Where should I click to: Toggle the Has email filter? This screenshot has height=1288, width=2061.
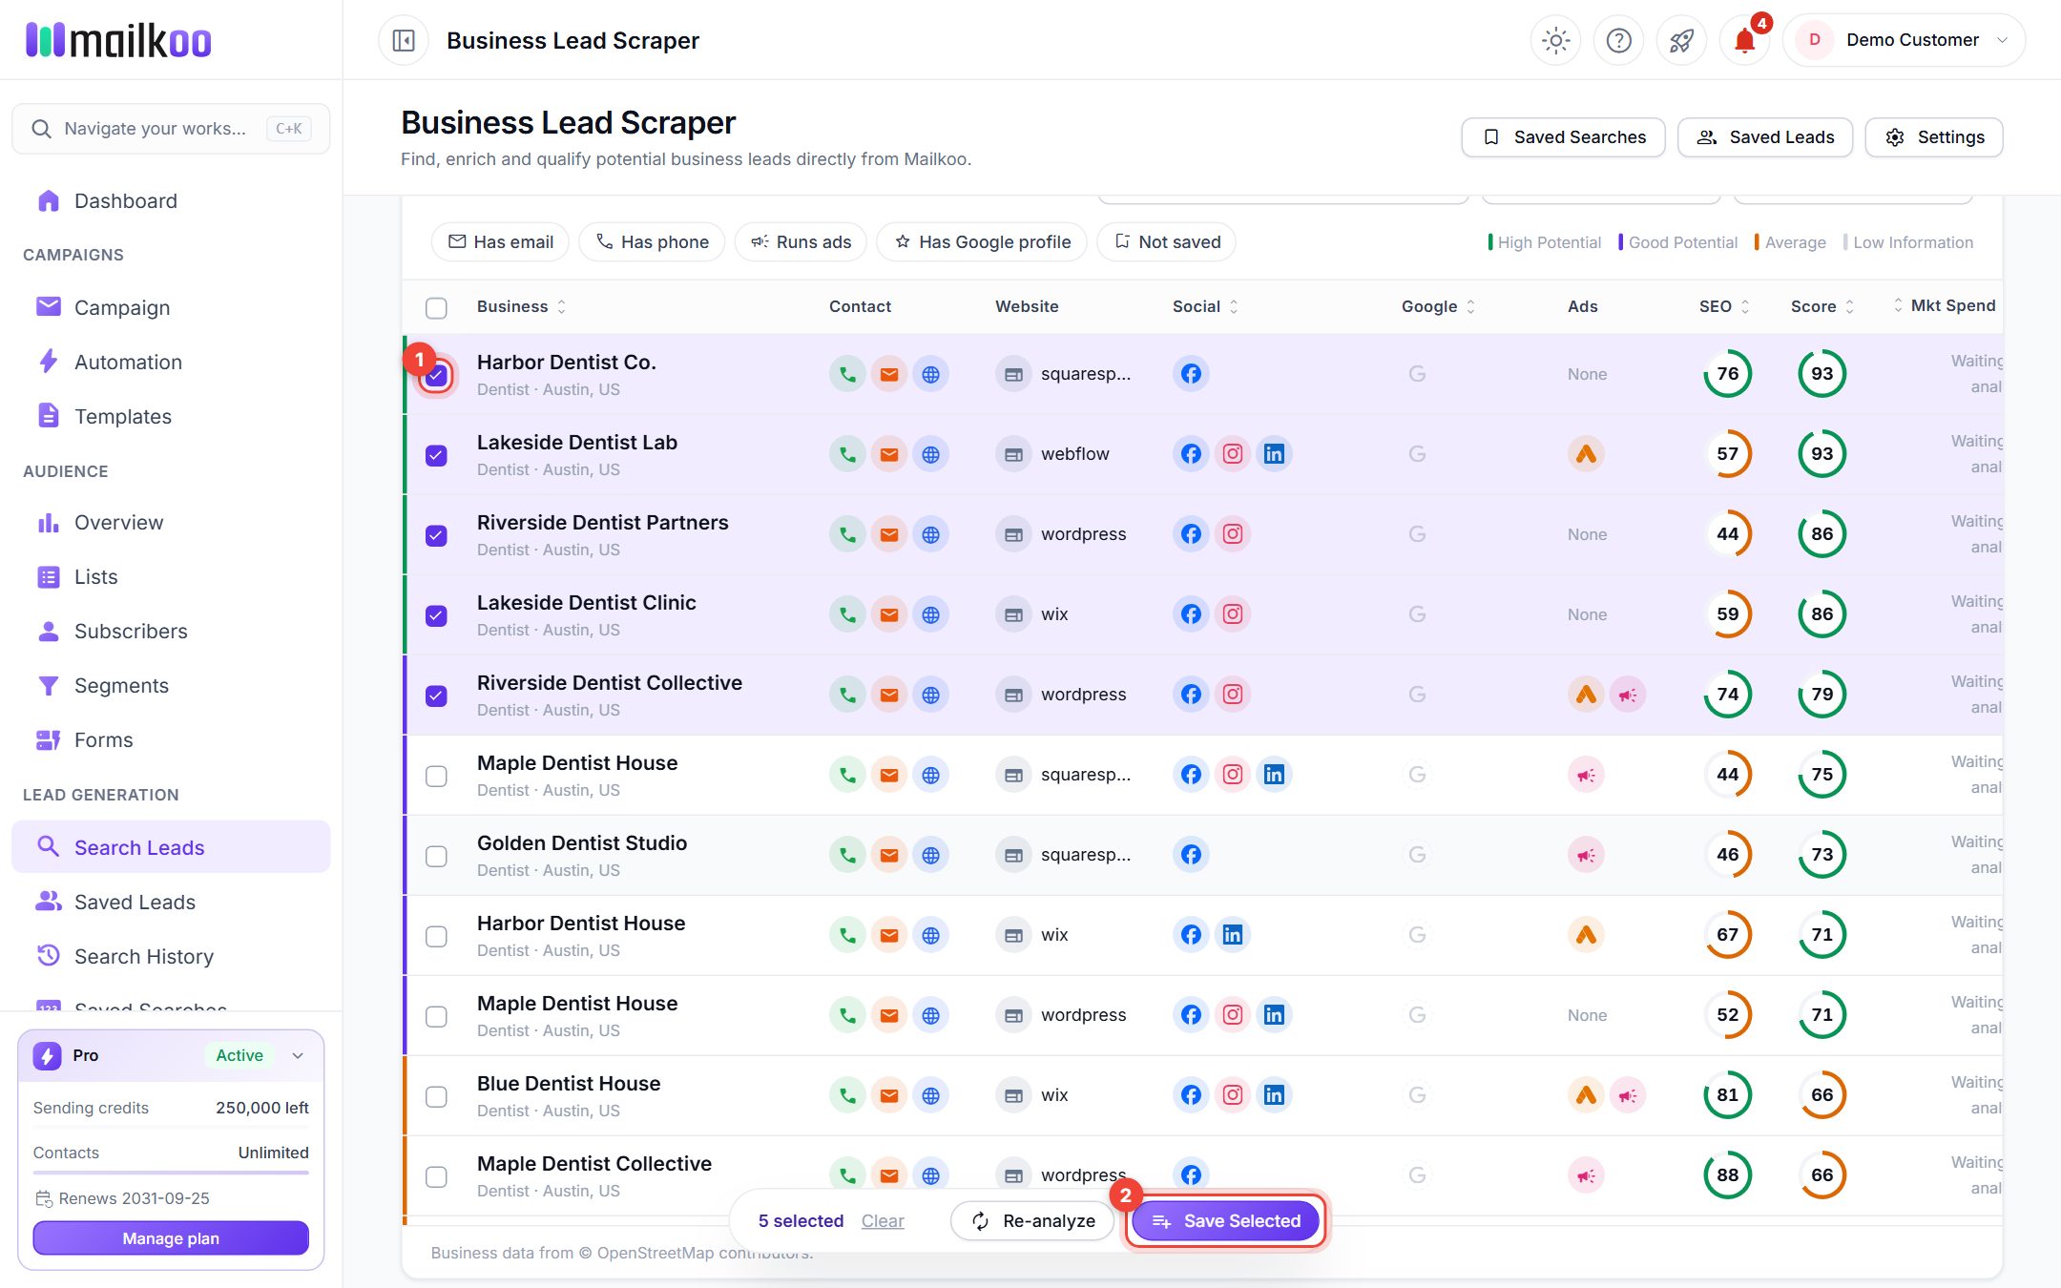point(500,242)
